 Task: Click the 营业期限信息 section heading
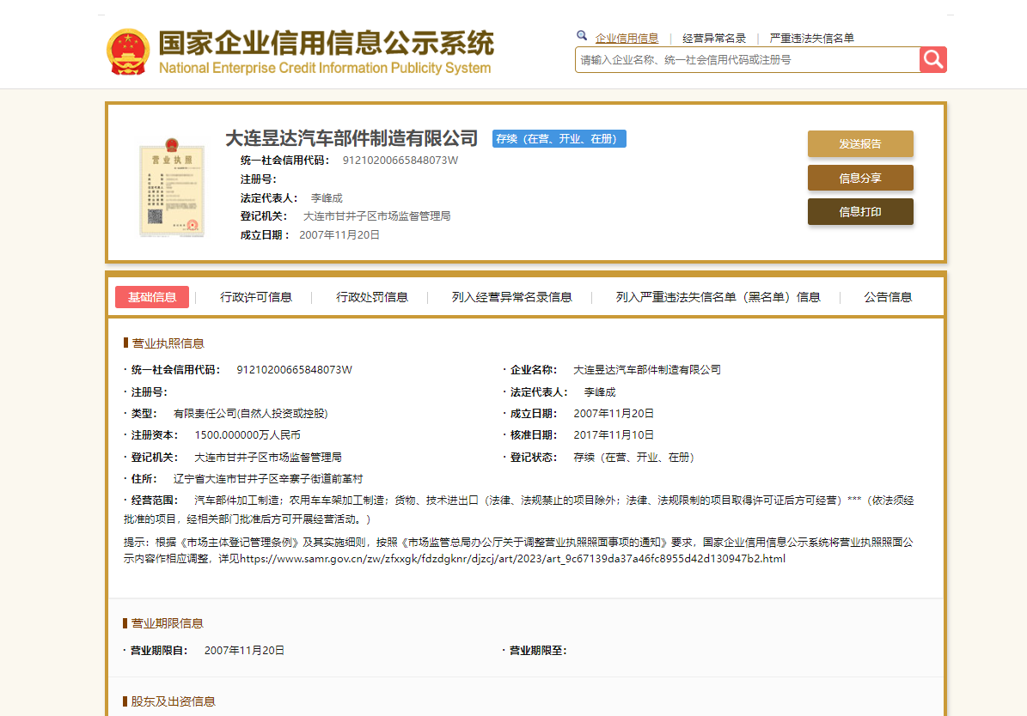pyautogui.click(x=167, y=623)
